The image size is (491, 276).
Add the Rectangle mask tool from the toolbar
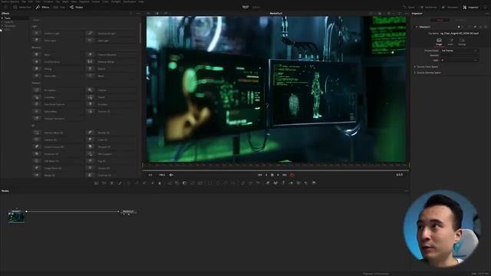pos(210,182)
